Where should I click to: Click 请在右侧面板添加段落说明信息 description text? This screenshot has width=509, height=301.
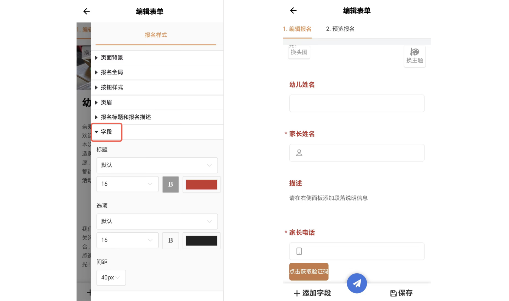point(328,198)
